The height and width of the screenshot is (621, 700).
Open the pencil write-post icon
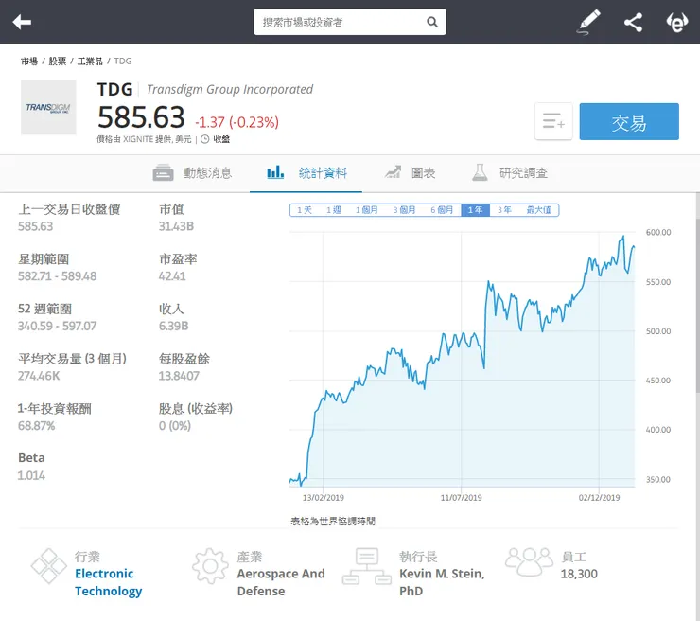pyautogui.click(x=588, y=22)
